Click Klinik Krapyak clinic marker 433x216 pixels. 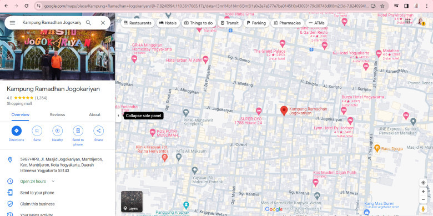tap(164, 158)
